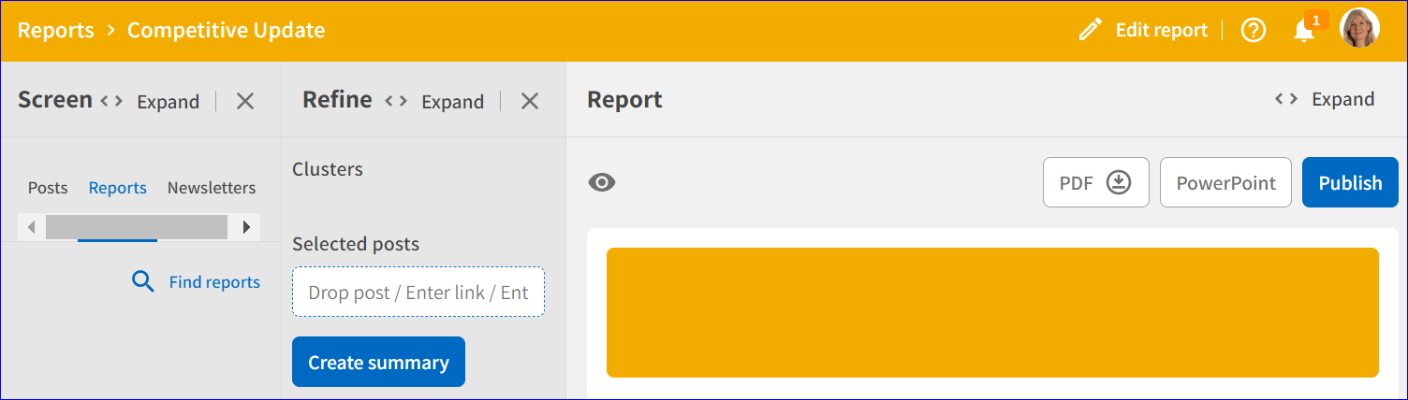Viewport: 1408px width, 400px height.
Task: Expand the Screen panel
Action: point(151,101)
